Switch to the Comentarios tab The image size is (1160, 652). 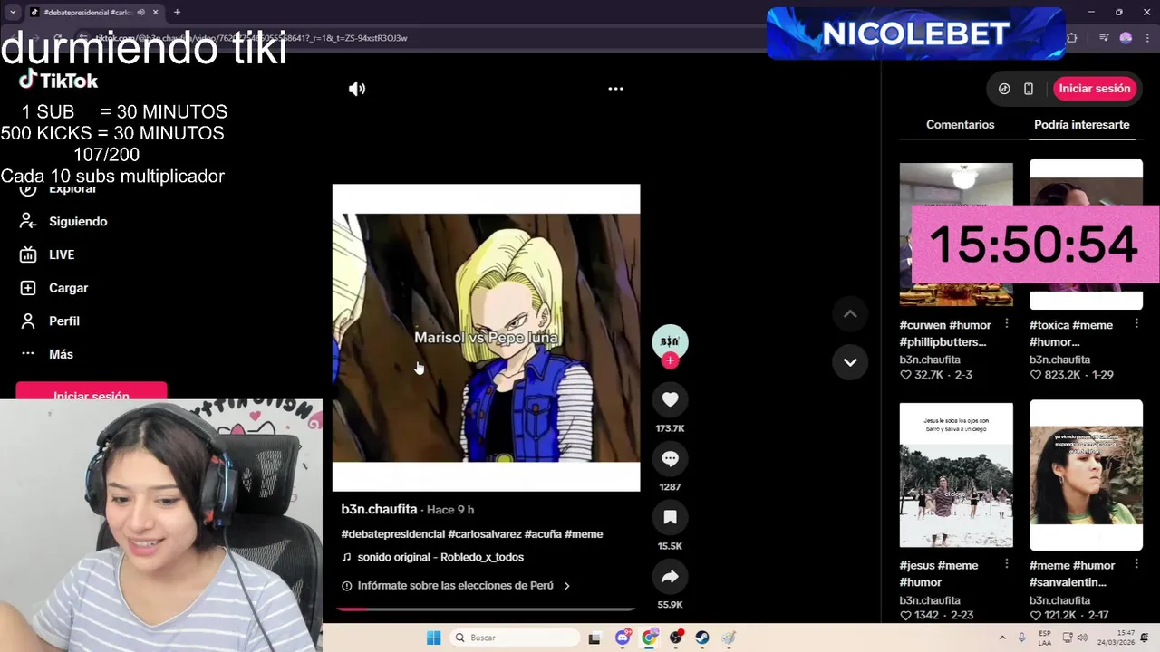pos(960,125)
